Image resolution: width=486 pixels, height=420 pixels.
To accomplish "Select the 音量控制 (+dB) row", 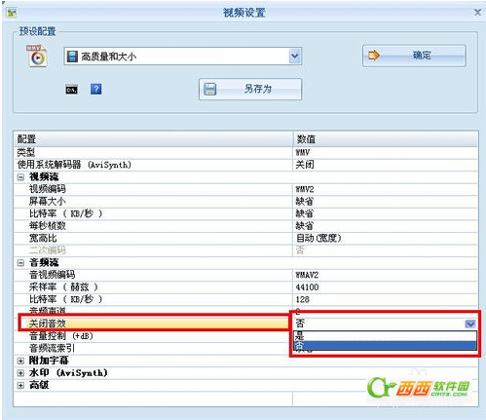I will pyautogui.click(x=153, y=336).
